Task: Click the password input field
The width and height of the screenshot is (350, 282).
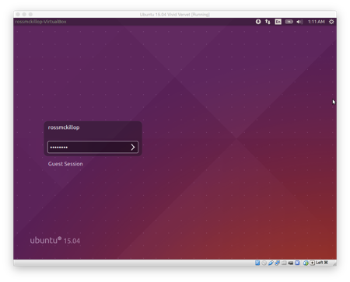Action: point(93,147)
